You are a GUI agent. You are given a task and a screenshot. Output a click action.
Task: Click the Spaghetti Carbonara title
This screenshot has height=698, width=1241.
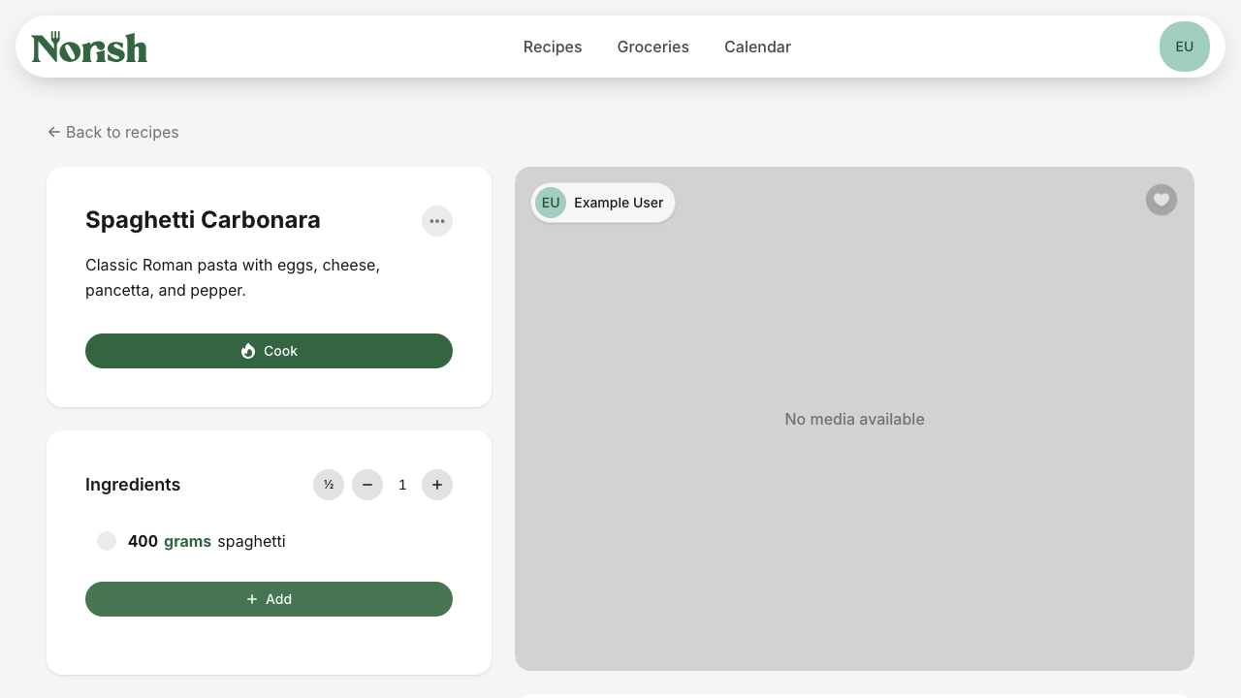pyautogui.click(x=203, y=220)
